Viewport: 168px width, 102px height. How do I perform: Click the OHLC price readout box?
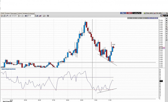tap(137, 18)
